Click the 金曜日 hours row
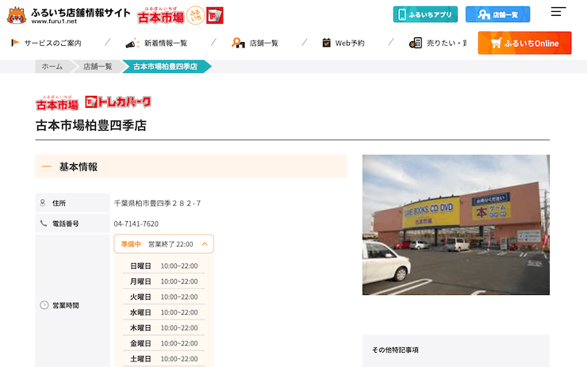The width and height of the screenshot is (587, 367). (x=164, y=343)
